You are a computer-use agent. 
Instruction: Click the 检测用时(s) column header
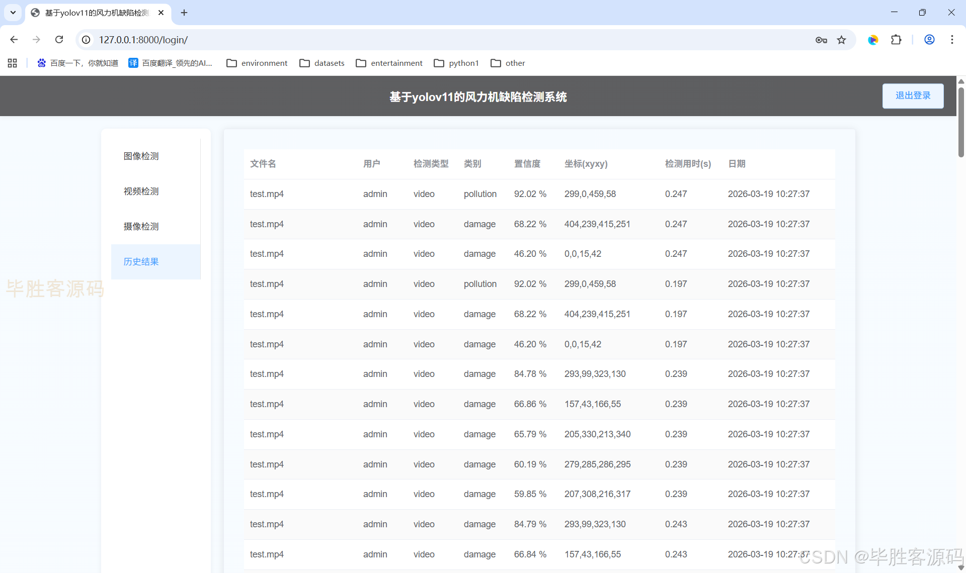click(x=688, y=164)
